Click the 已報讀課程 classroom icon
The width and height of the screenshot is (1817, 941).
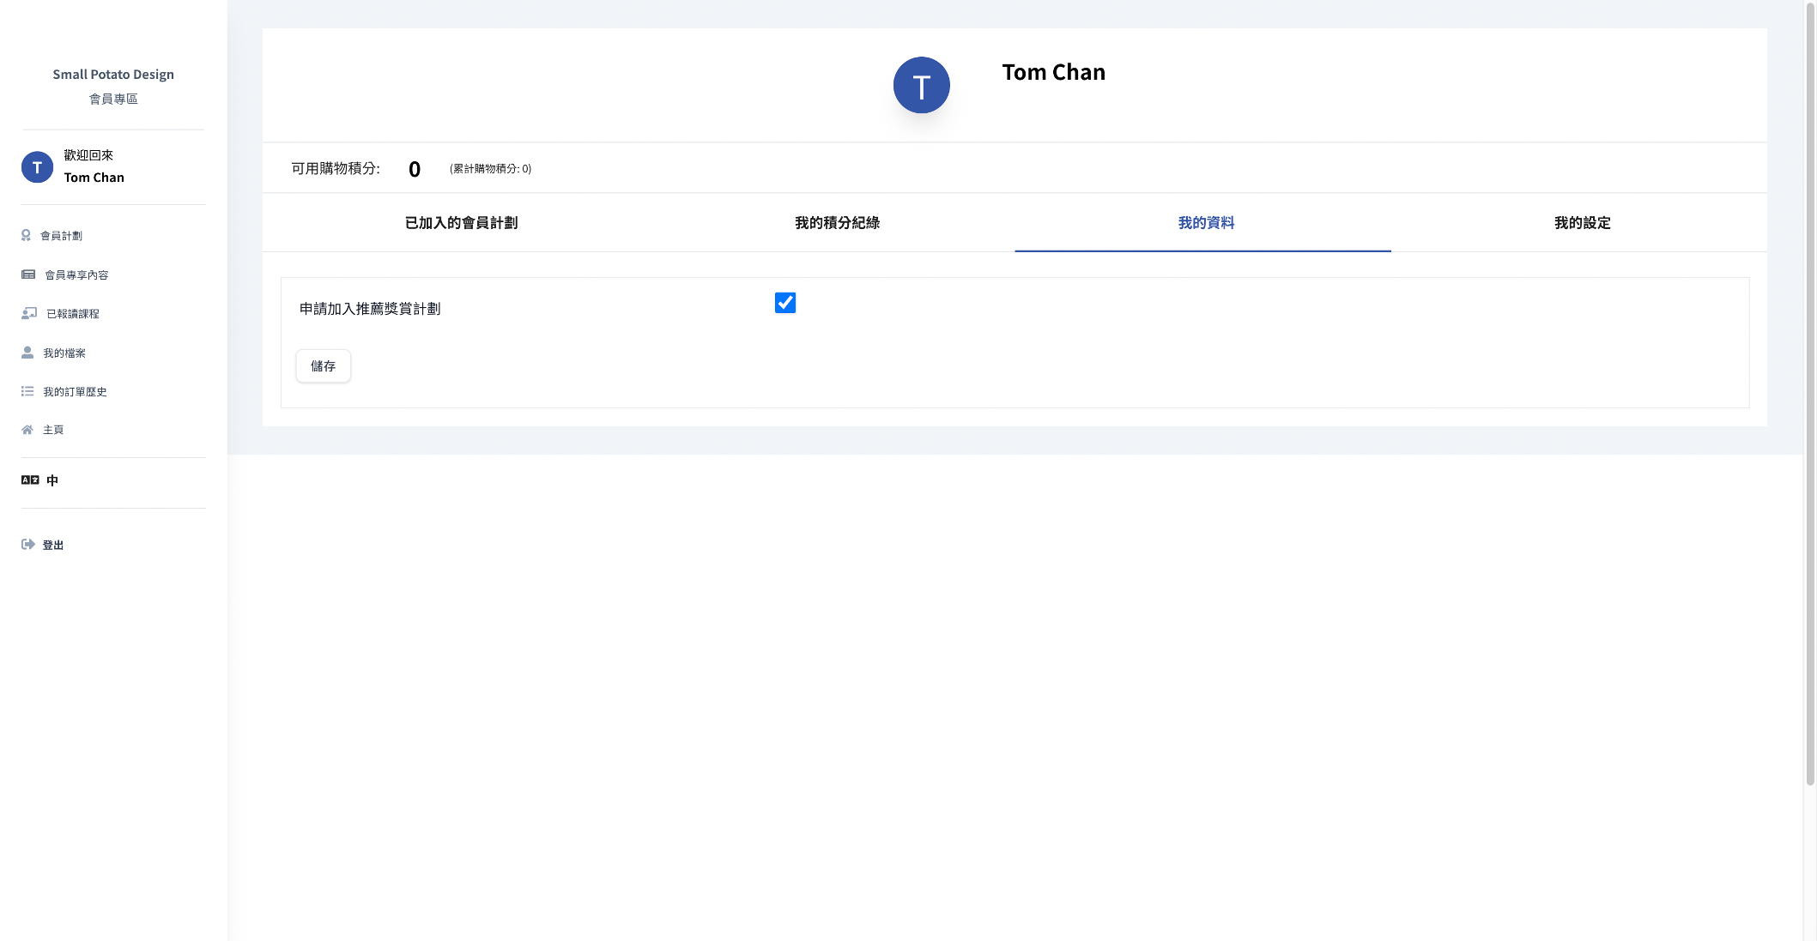(x=29, y=313)
